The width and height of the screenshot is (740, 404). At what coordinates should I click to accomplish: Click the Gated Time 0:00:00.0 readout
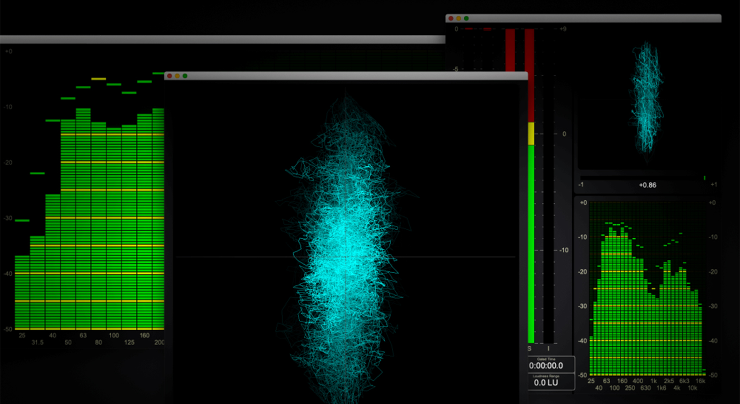(546, 365)
